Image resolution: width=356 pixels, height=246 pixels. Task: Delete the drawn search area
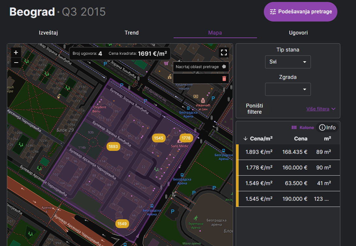pyautogui.click(x=224, y=79)
